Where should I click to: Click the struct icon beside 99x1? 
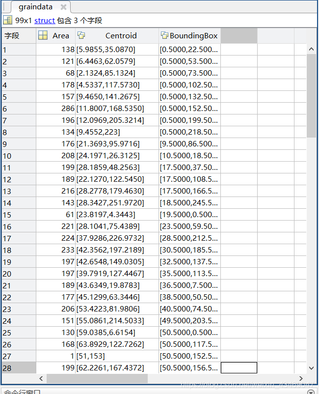point(7,21)
